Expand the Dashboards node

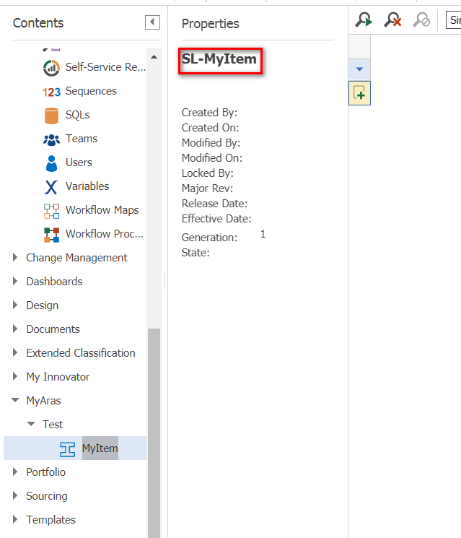coord(14,281)
